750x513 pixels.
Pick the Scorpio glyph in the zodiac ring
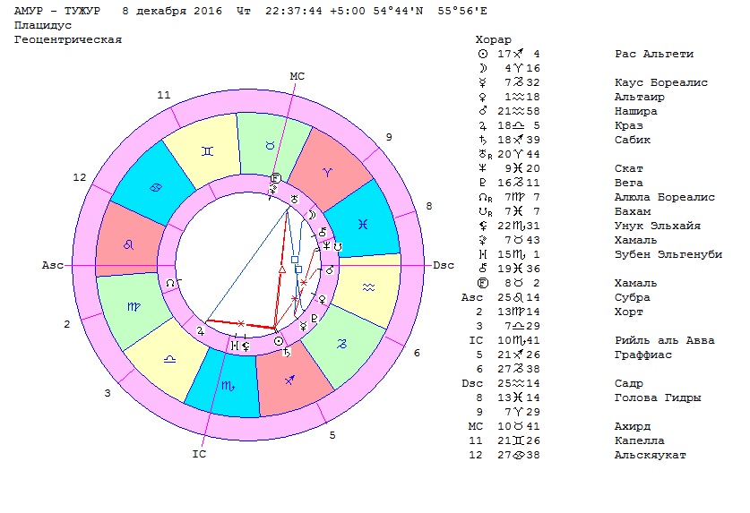(226, 383)
